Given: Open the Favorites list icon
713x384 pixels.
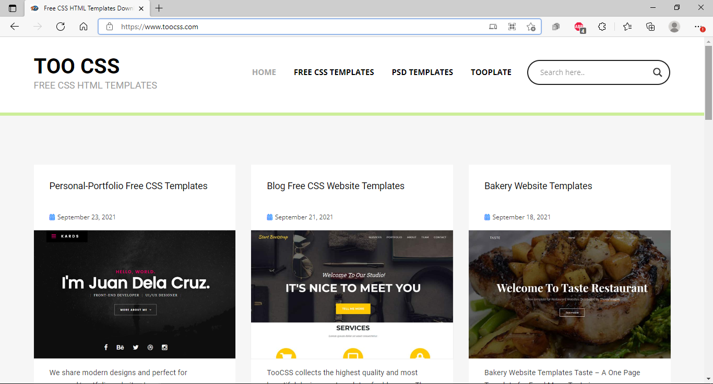Looking at the screenshot, I should point(627,27).
